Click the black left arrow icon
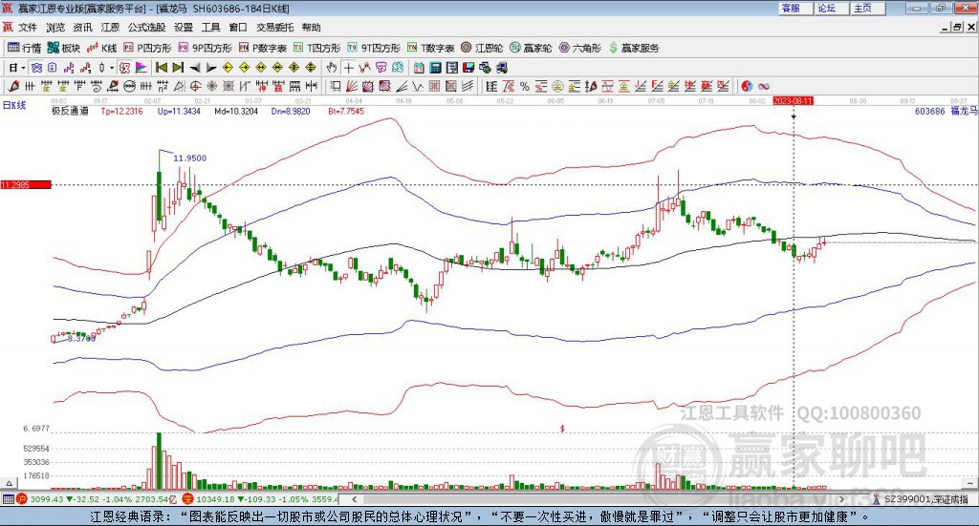 click(195, 68)
